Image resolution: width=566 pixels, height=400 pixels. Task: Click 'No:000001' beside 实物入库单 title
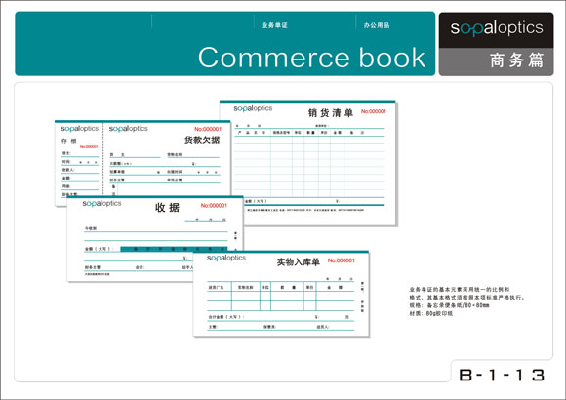[342, 260]
